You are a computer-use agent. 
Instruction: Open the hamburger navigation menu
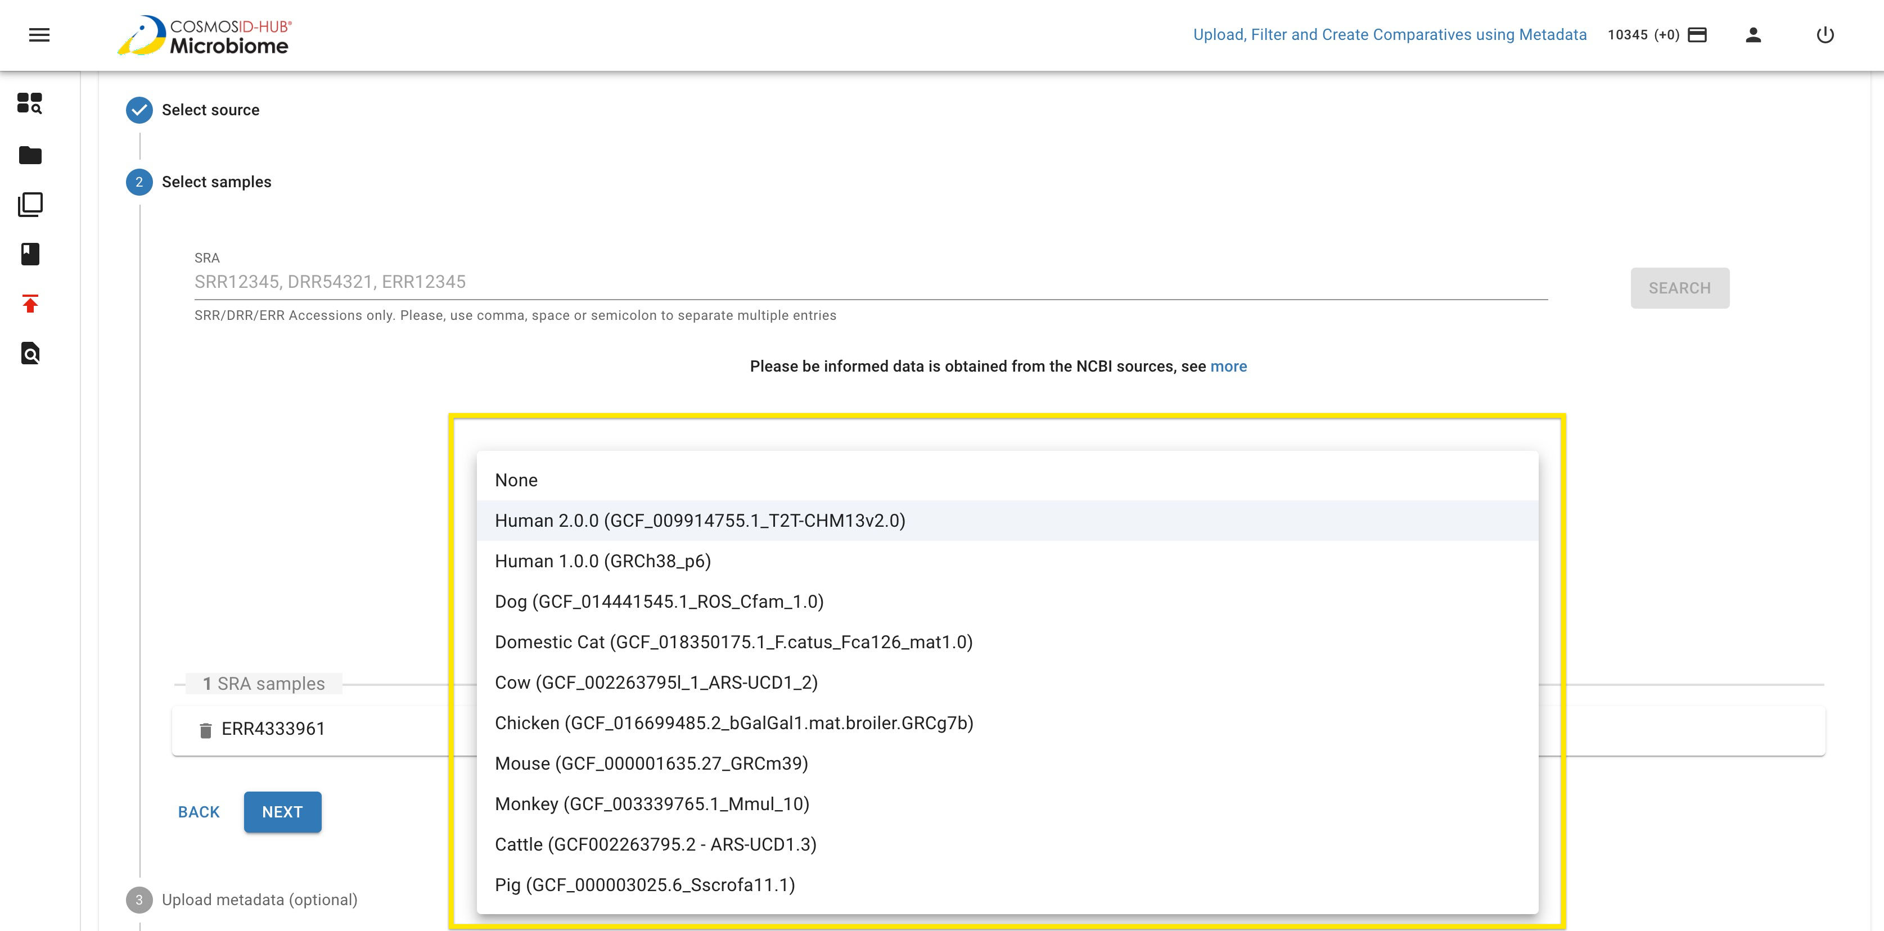[x=39, y=35]
